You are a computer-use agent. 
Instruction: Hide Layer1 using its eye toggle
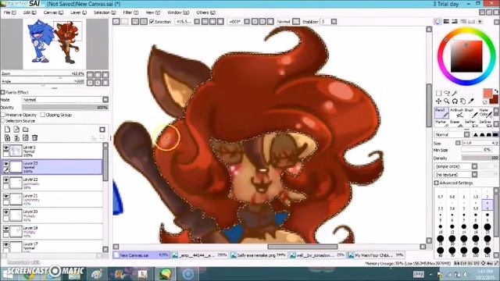pos(6,148)
